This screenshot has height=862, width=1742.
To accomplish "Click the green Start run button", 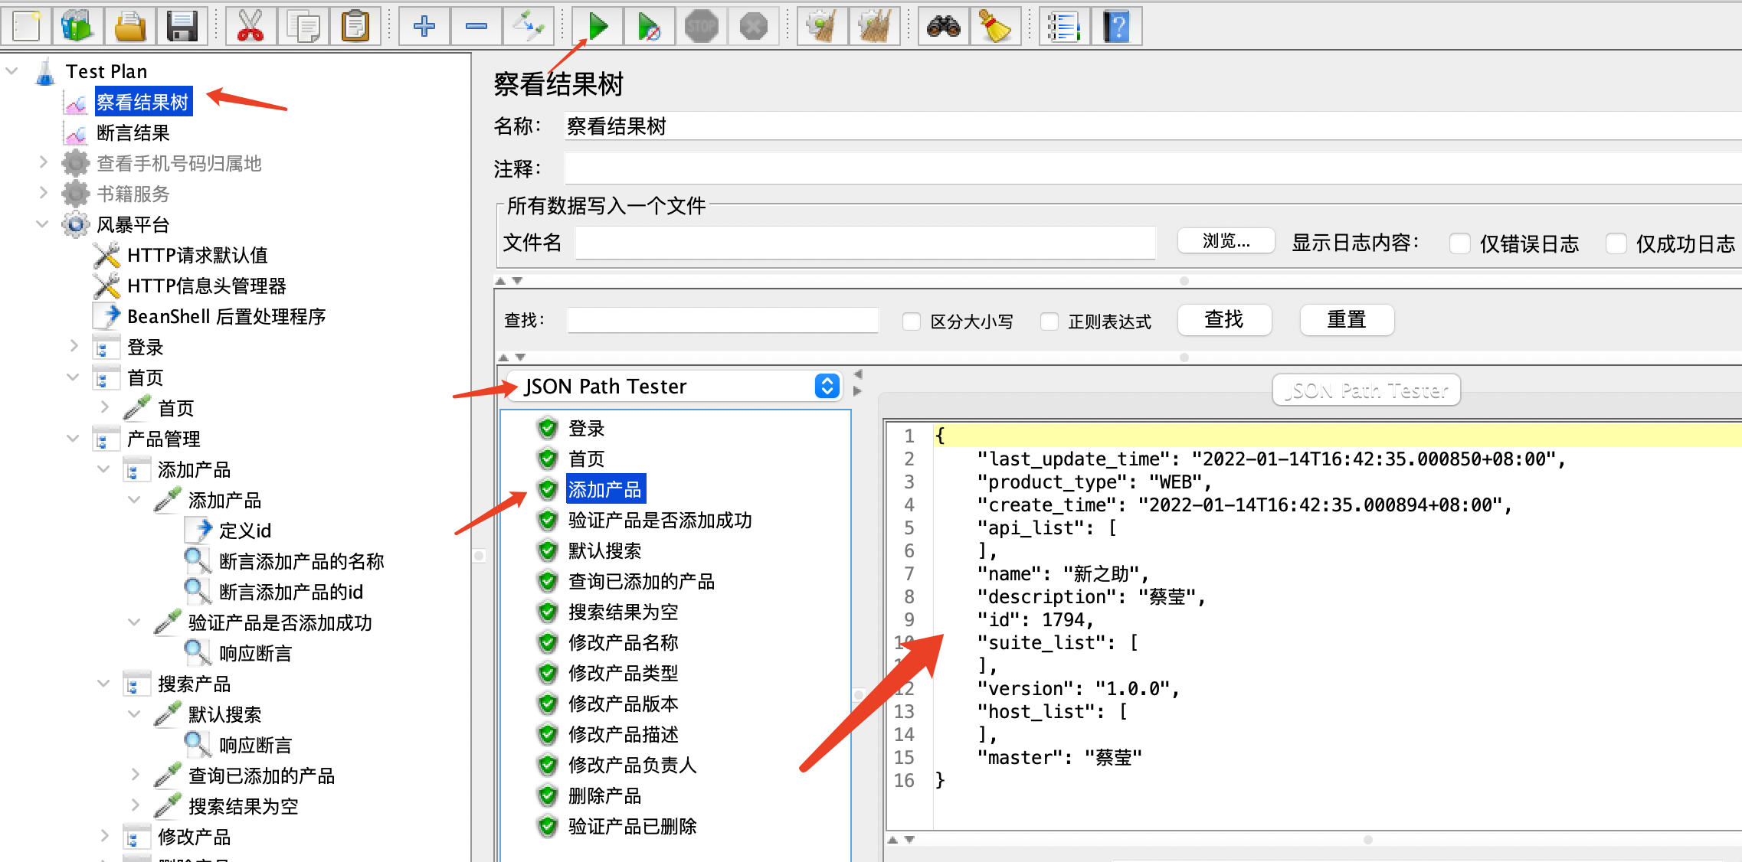I will click(597, 27).
